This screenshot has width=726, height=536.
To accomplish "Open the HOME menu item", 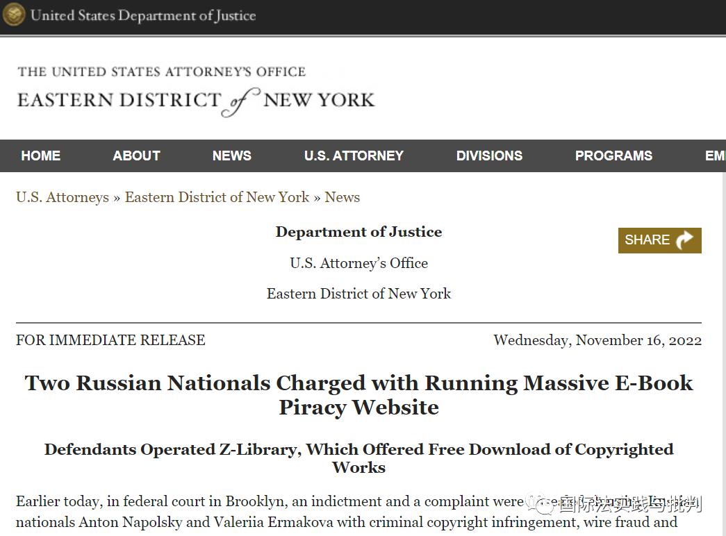I will point(41,156).
